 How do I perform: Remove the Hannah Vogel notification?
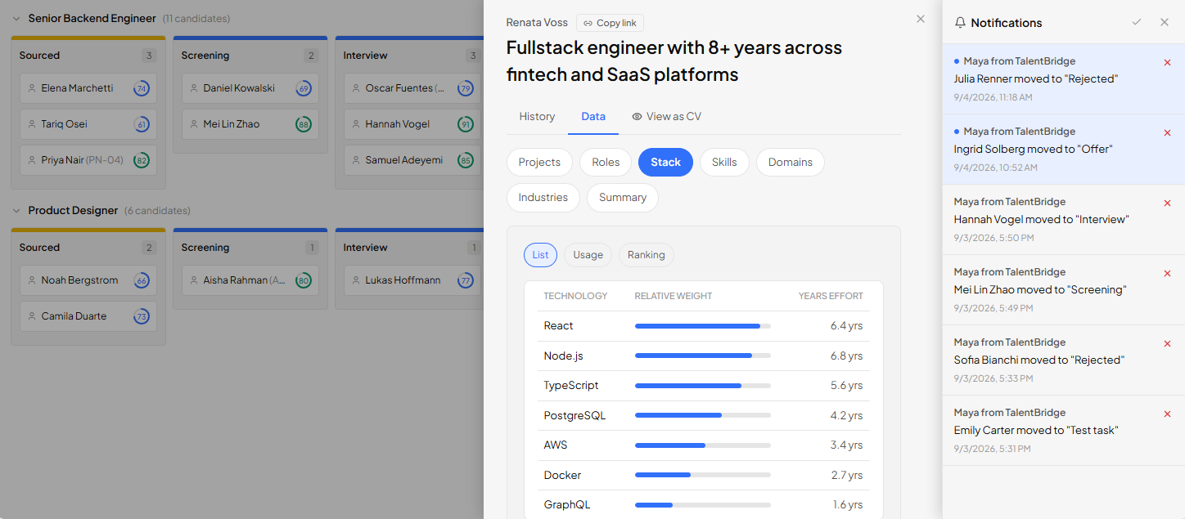[1167, 203]
